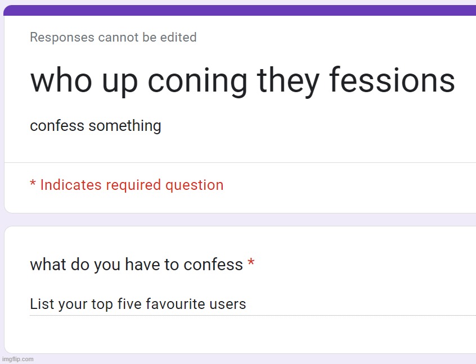Click the word "who" in the form title
This screenshot has width=476, height=364.
click(x=61, y=80)
